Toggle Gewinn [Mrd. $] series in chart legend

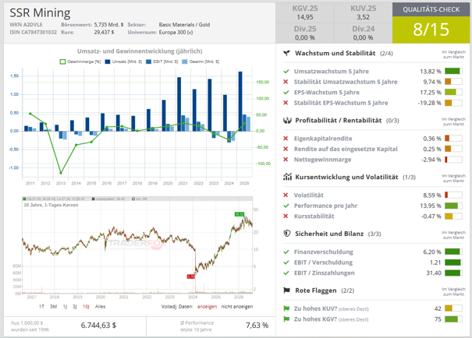tap(201, 62)
